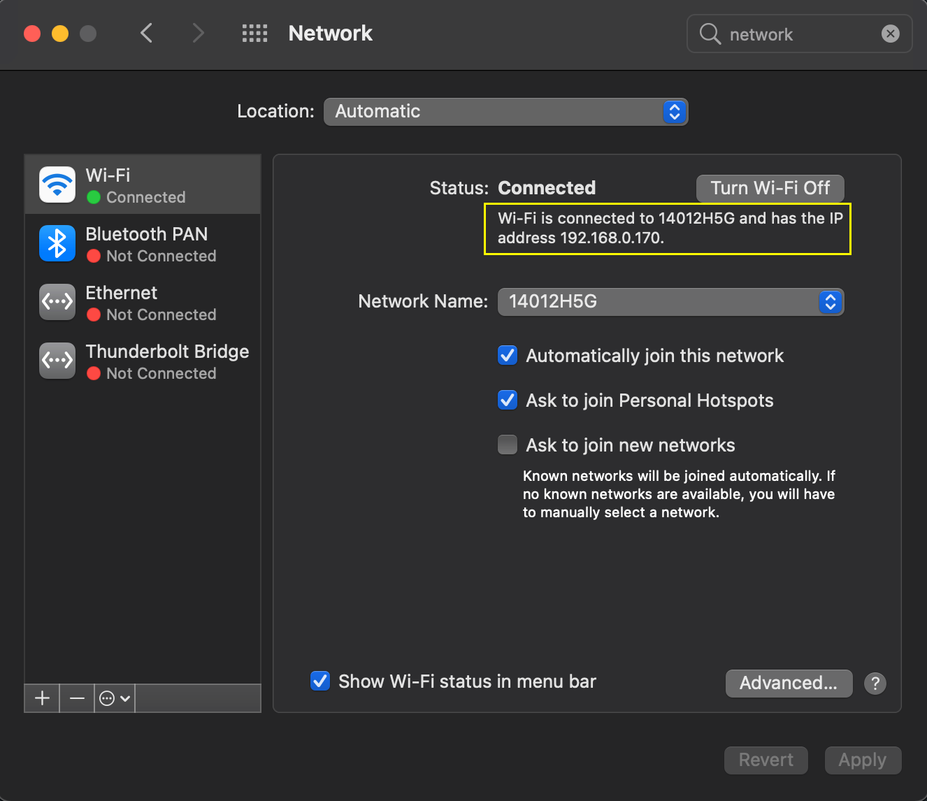This screenshot has width=927, height=801.
Task: Minimize the Network window
Action: click(x=60, y=34)
